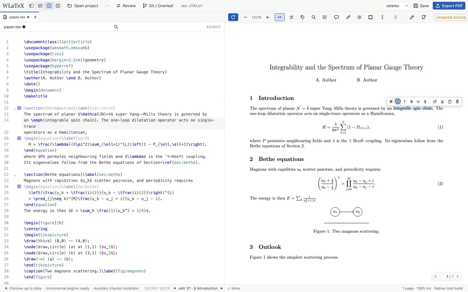Open the Review menu
The height and width of the screenshot is (292, 468).
pyautogui.click(x=126, y=6)
